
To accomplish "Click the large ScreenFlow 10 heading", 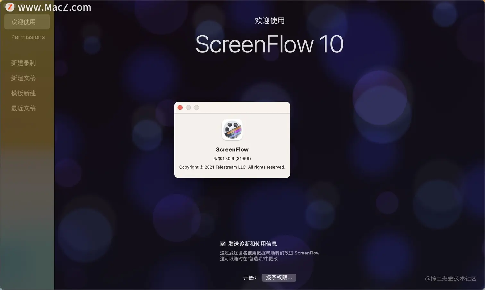I will 269,44.
